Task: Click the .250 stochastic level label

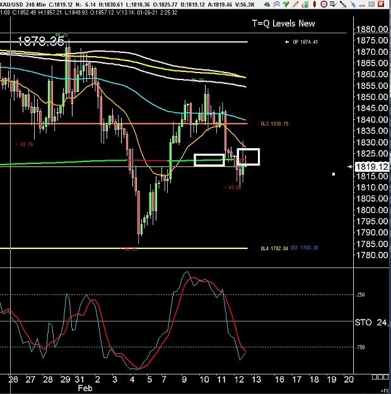Action: pyautogui.click(x=360, y=295)
